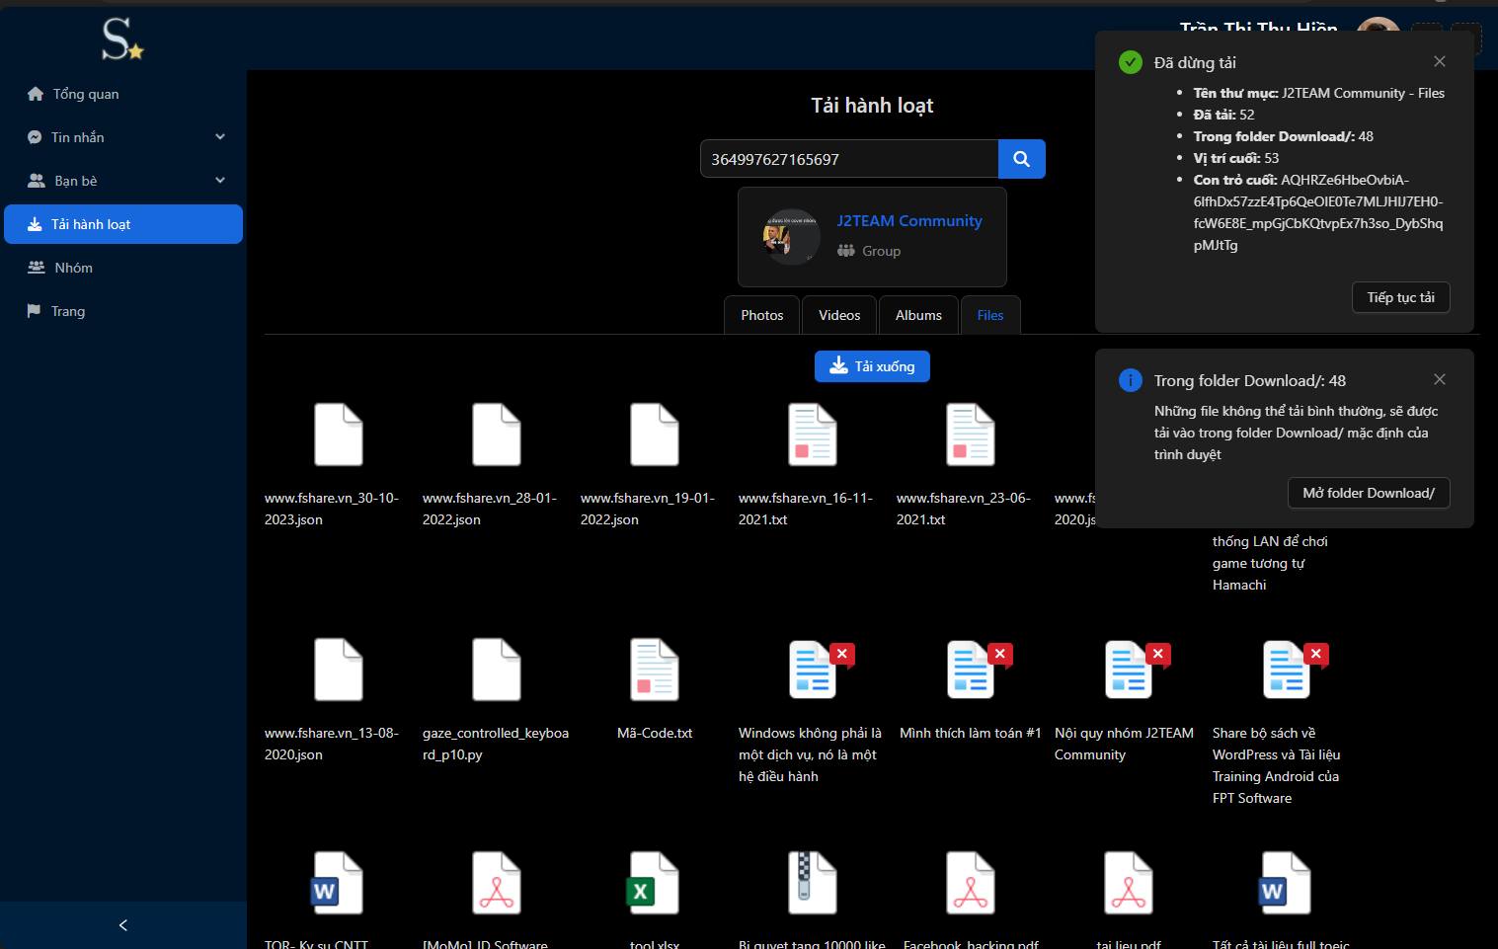1498x949 pixels.
Task: Click the Mở folder Download/ button
Action: [1369, 493]
